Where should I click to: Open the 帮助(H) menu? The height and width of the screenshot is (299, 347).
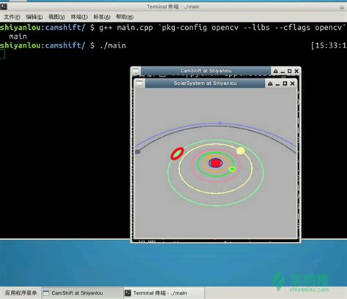pyautogui.click(x=124, y=17)
